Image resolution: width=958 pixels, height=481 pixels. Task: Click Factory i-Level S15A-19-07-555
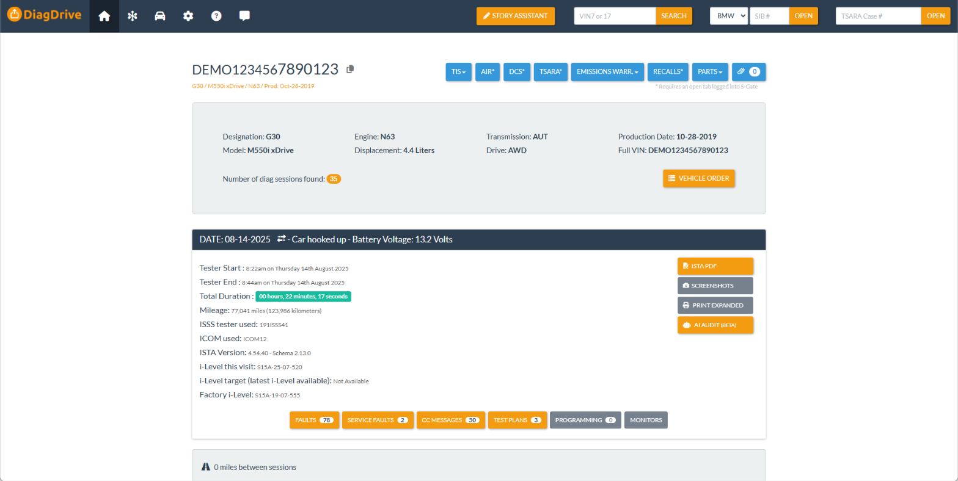click(277, 396)
